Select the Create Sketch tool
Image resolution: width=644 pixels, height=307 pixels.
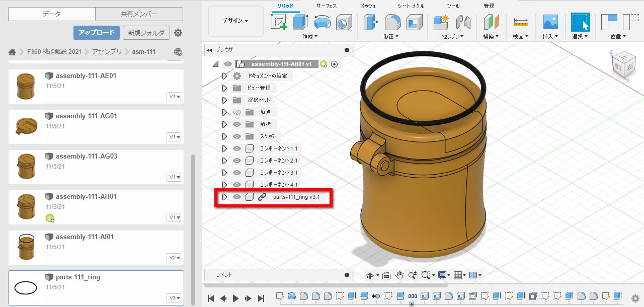click(279, 22)
